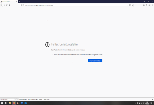Click the 'Nochmals versuchen' button

coord(95,61)
